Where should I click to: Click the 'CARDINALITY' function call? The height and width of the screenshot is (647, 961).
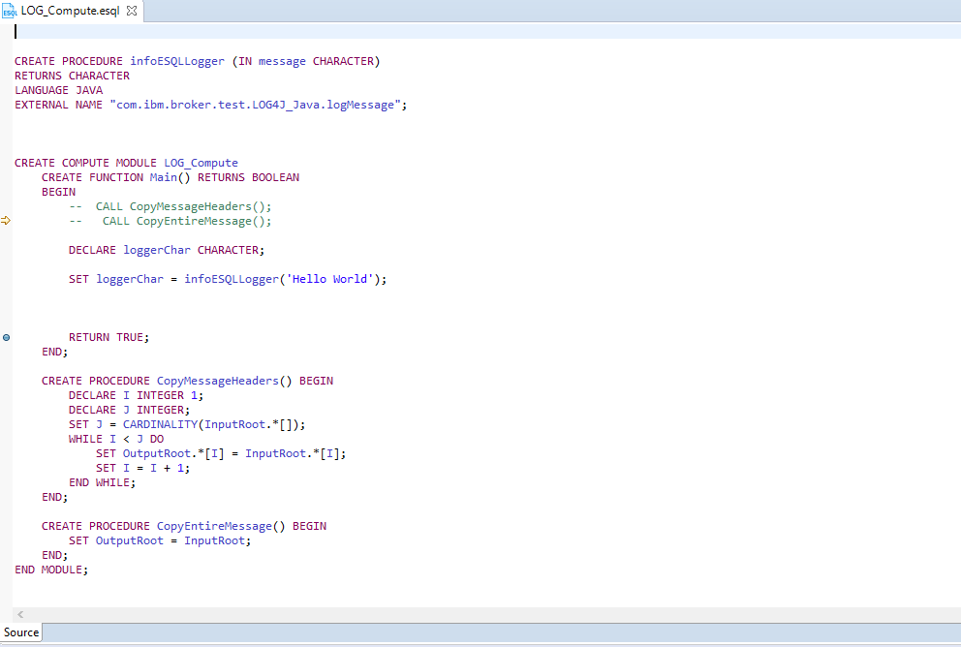[160, 424]
